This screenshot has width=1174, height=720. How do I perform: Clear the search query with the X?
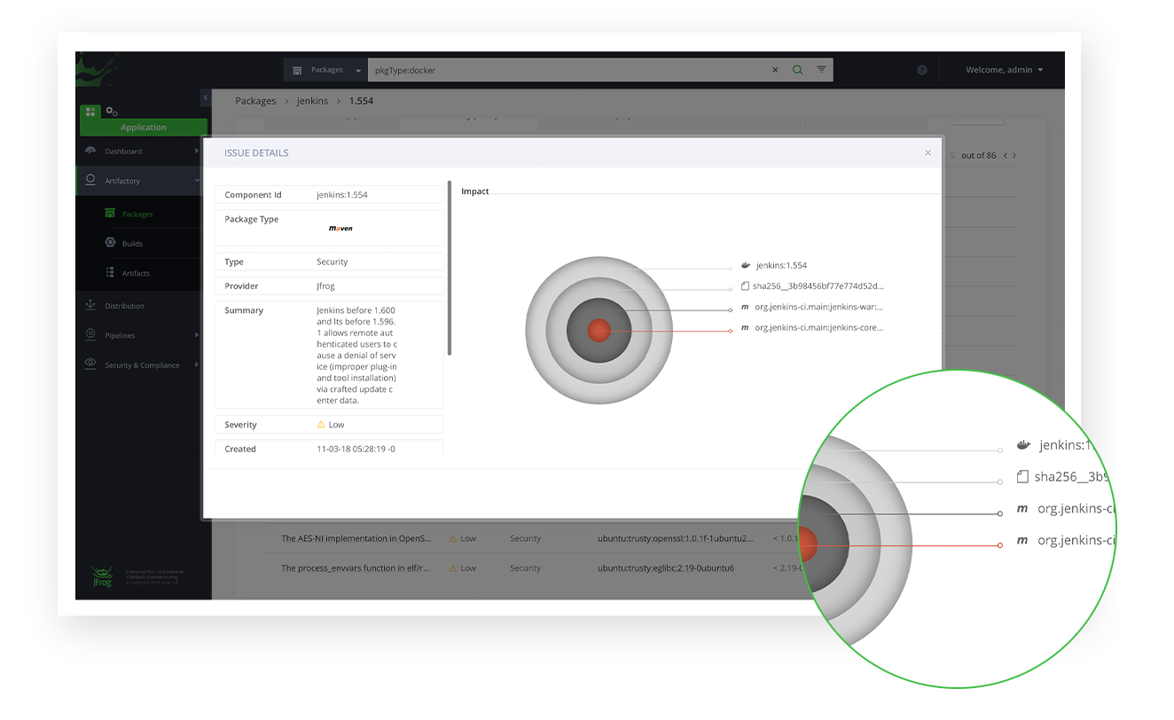pyautogui.click(x=775, y=70)
